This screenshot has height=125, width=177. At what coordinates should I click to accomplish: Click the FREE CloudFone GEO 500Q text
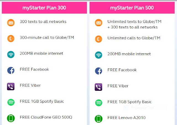coord(46,117)
